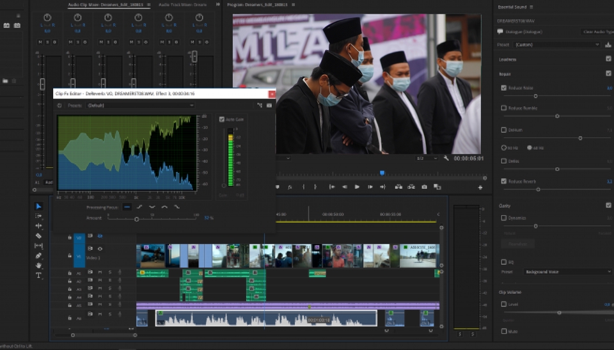Image resolution: width=614 pixels, height=350 pixels.
Task: Click the Reduce Noise slider handle
Action: coord(536,96)
